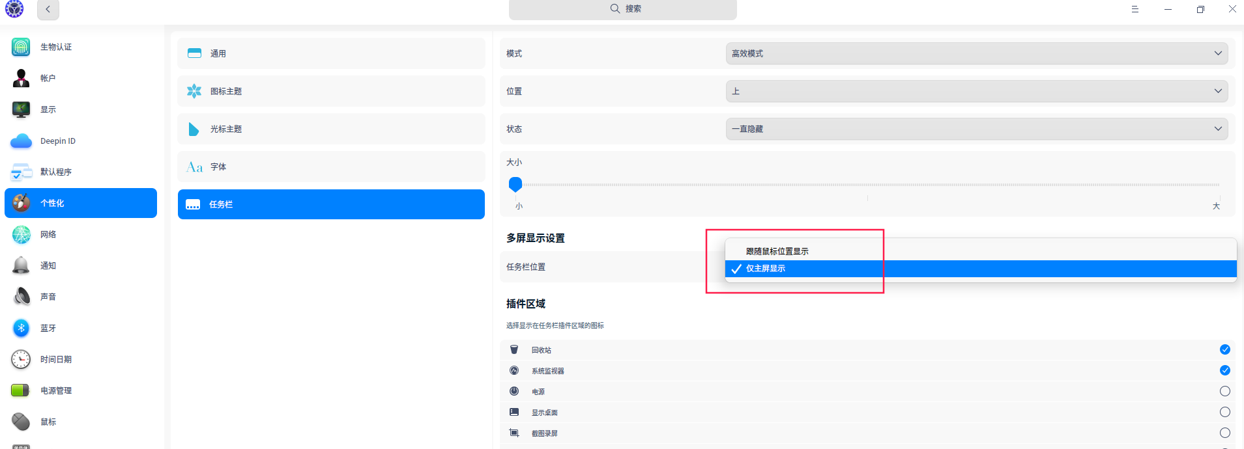Click the taskbar 大小 slider handle

(x=515, y=184)
